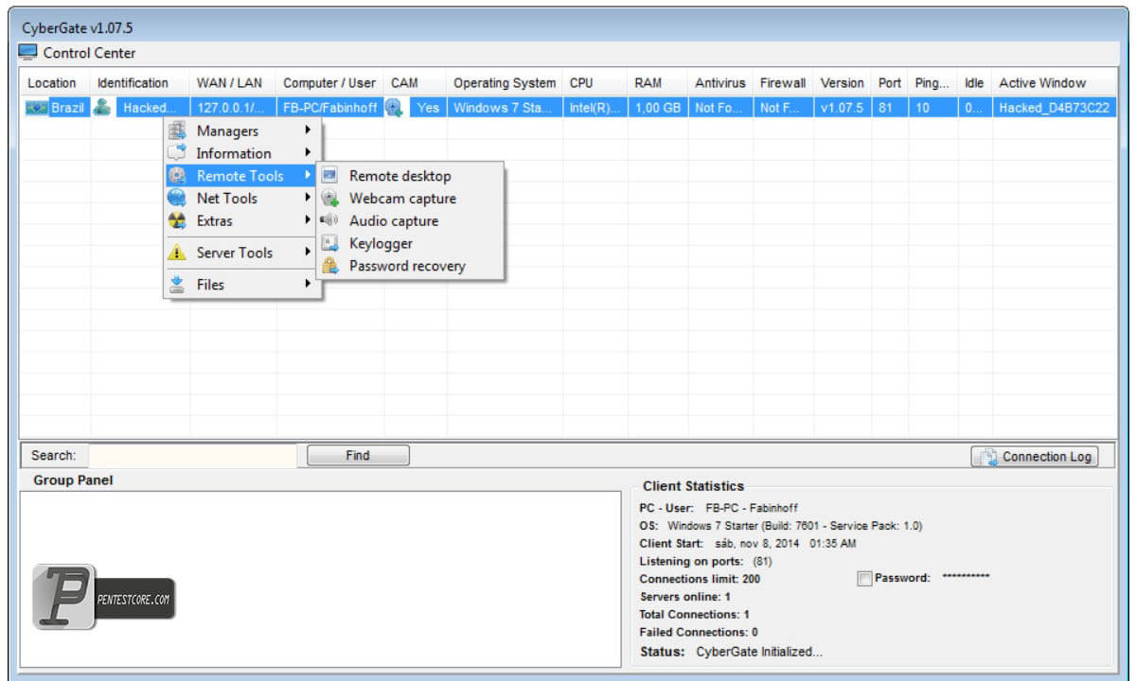Click the user identification icon in row
Screen dimensions: 1136x681
pyautogui.click(x=102, y=108)
